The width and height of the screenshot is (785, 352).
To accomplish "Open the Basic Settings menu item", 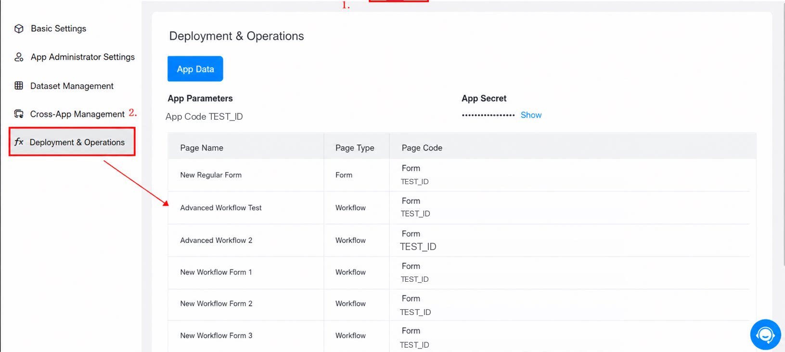I will pos(58,29).
